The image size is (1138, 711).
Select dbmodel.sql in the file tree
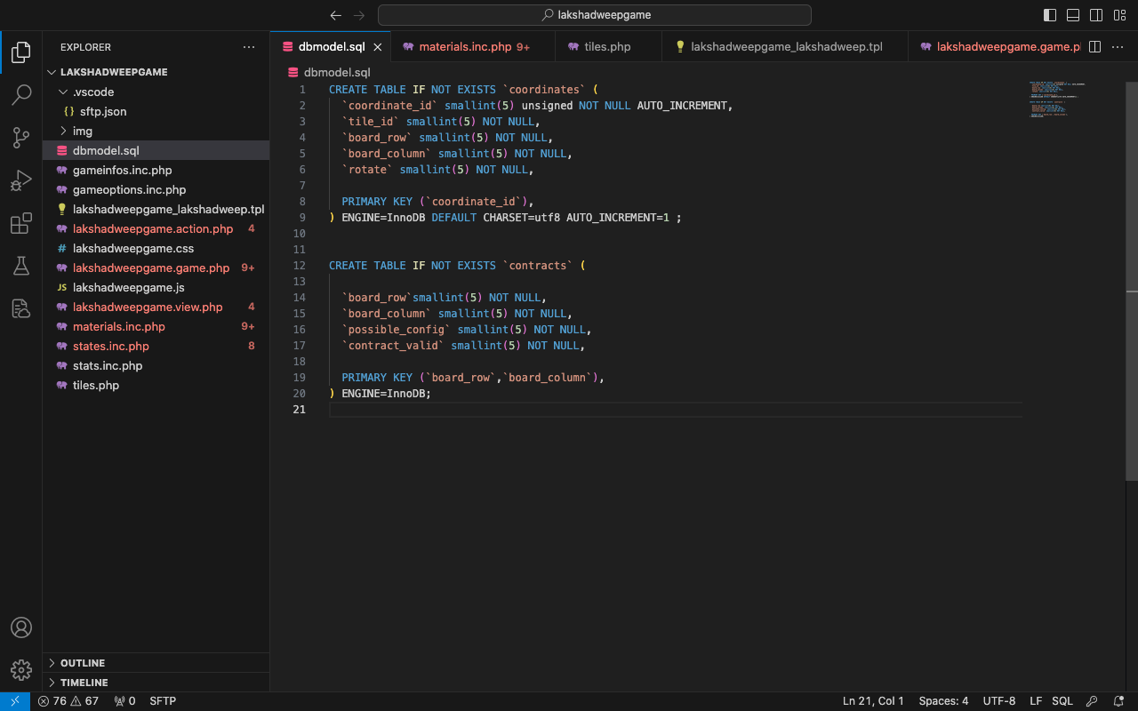click(156, 150)
